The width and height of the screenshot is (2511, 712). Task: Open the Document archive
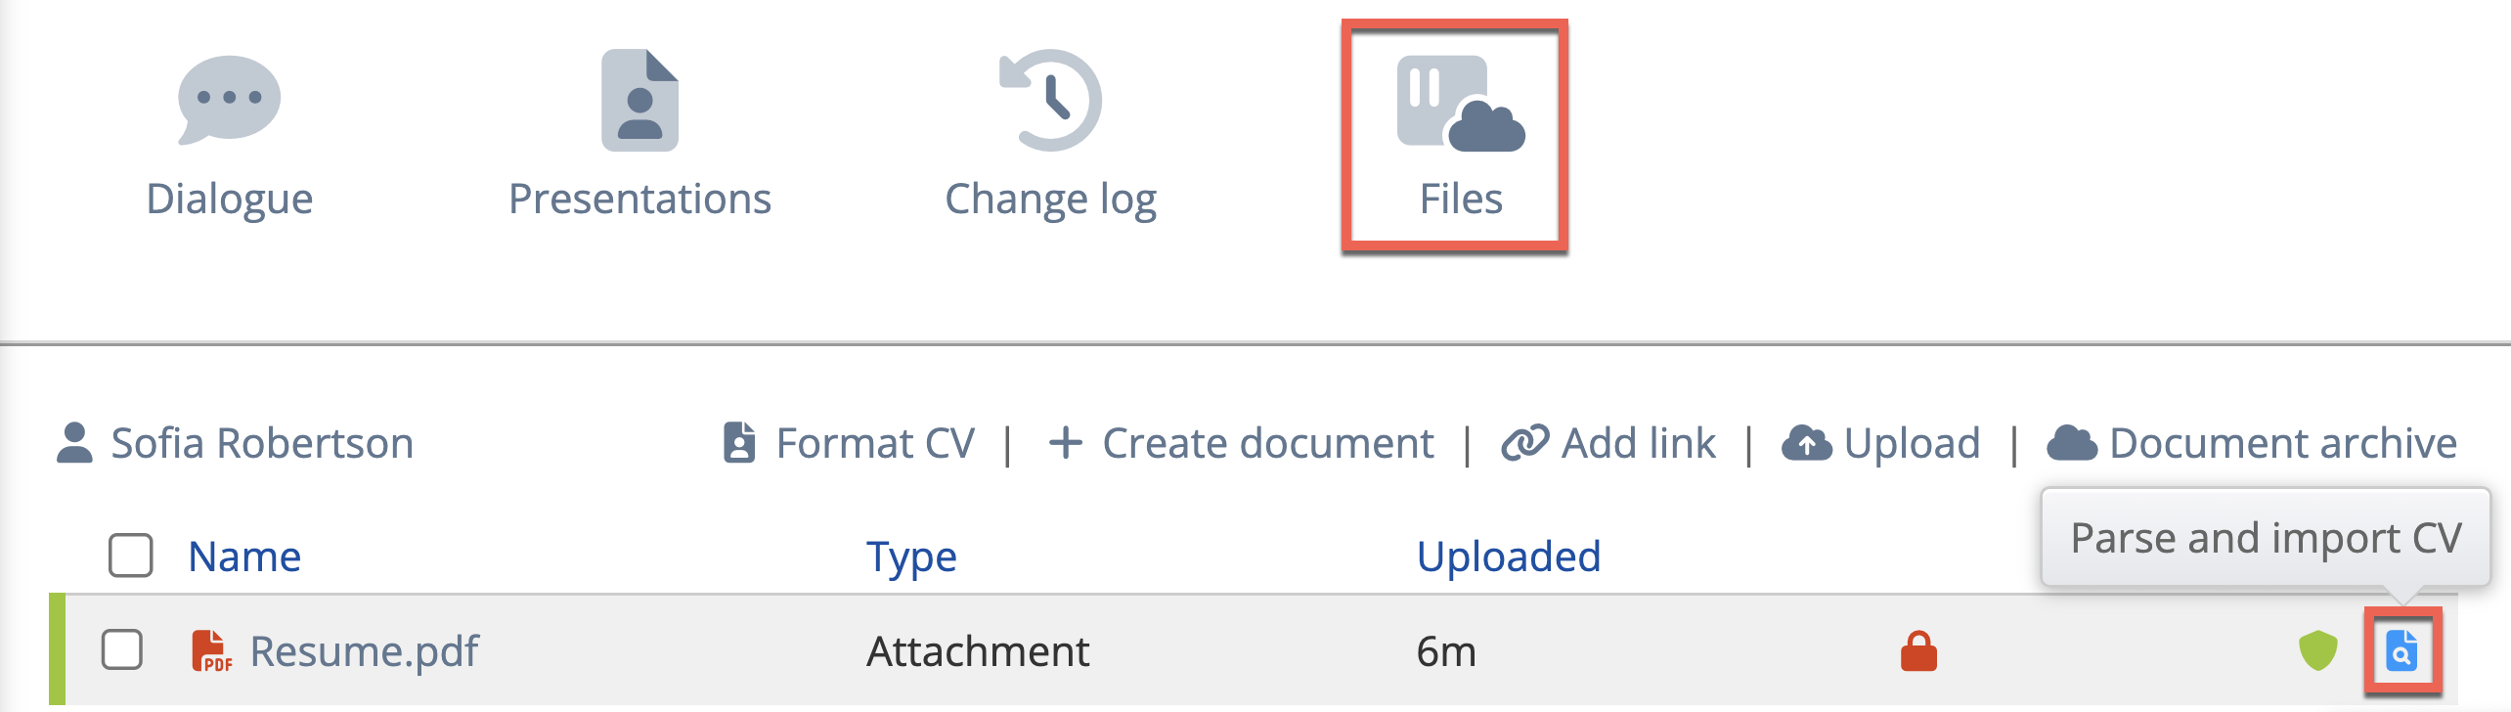(x=2252, y=443)
